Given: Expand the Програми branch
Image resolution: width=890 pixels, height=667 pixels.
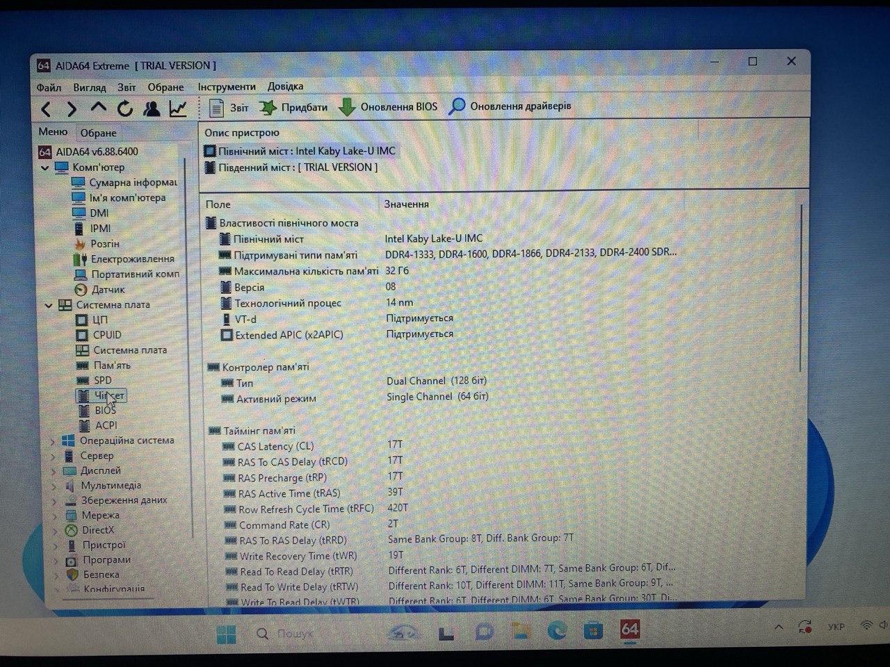Looking at the screenshot, I should click(55, 560).
